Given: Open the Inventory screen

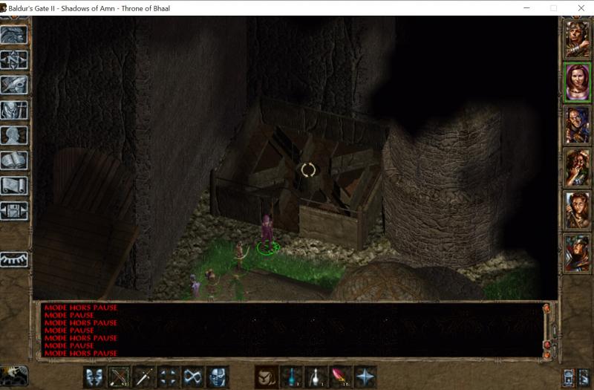Looking at the screenshot, I should pyautogui.click(x=14, y=110).
